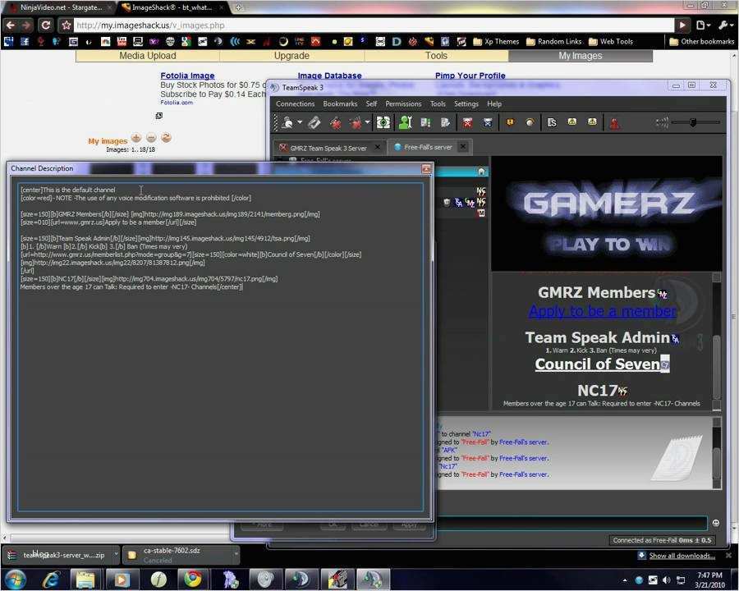
Task: Click the round orange ball toolbar icon
Action: 530,123
